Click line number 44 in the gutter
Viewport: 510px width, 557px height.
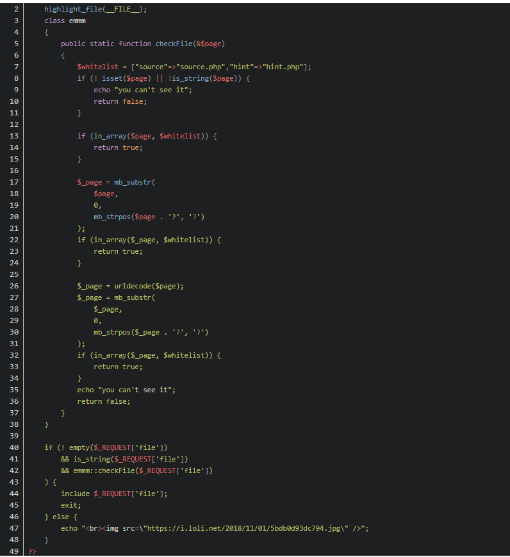[x=14, y=494]
